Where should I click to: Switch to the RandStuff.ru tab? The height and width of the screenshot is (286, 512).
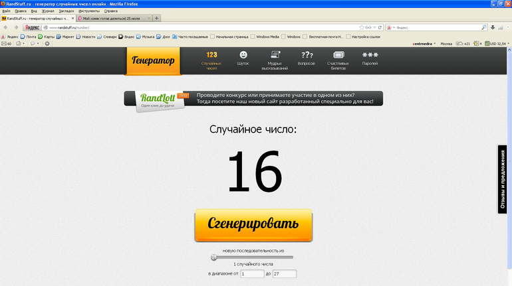click(x=38, y=19)
